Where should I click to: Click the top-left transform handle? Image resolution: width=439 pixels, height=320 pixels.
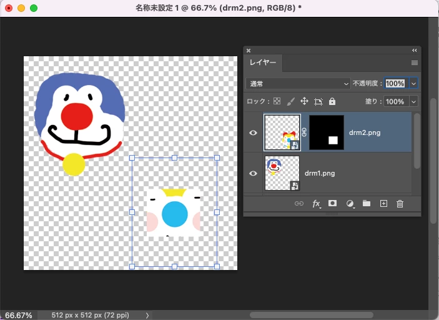click(132, 158)
